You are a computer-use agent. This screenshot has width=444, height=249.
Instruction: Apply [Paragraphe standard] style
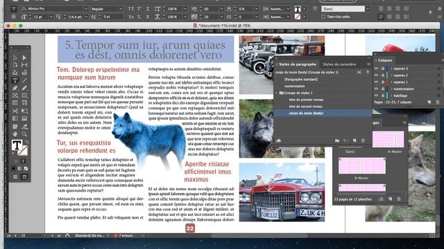[301, 80]
